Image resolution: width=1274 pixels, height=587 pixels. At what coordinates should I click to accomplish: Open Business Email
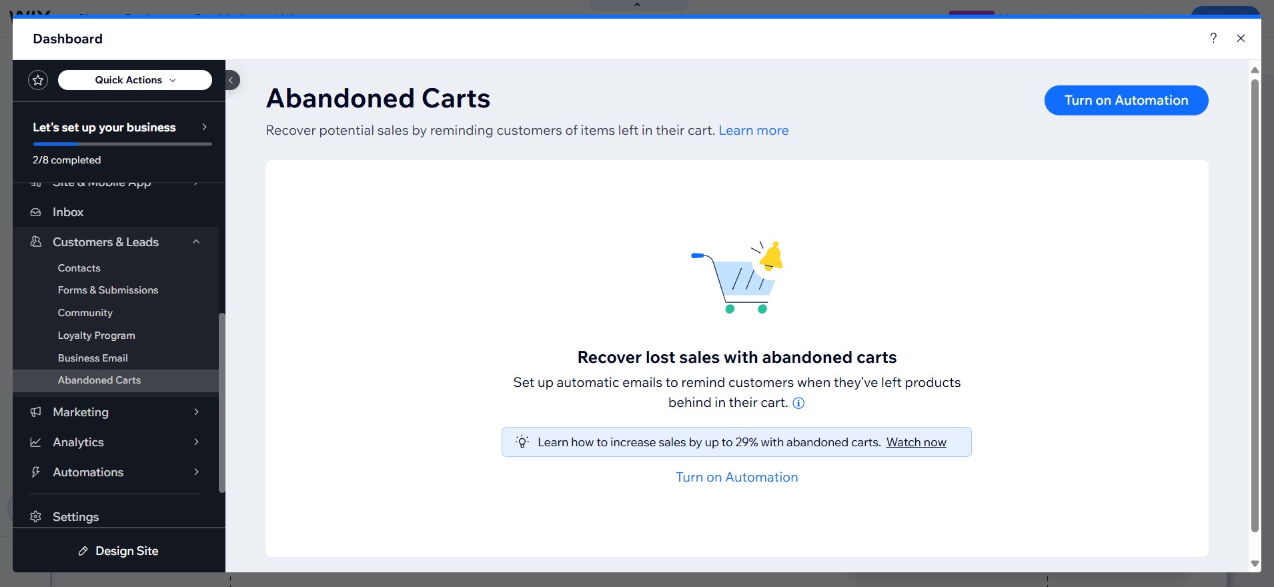[x=93, y=358]
